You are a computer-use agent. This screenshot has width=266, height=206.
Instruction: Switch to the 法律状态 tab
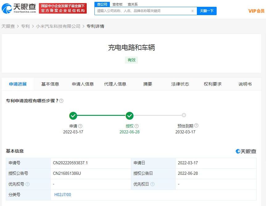click(180, 84)
